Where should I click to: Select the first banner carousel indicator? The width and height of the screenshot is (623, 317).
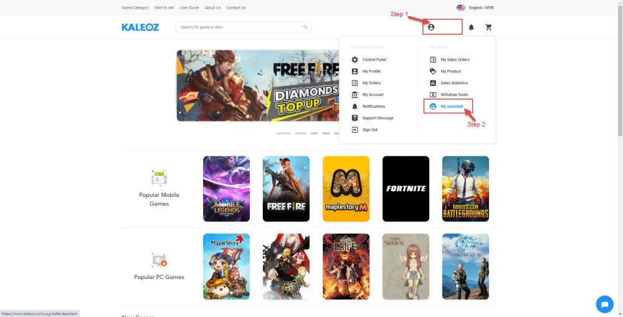[283, 133]
